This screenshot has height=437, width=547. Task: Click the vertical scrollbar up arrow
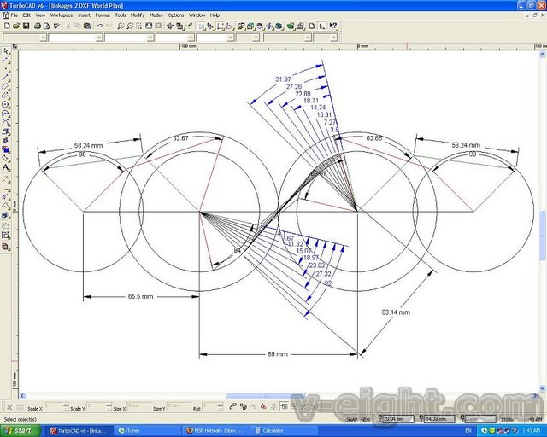pos(543,55)
